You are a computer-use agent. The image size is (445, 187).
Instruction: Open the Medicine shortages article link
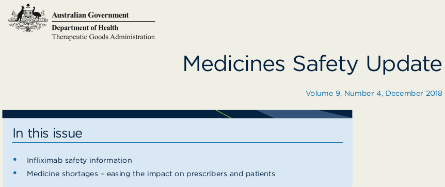click(151, 174)
